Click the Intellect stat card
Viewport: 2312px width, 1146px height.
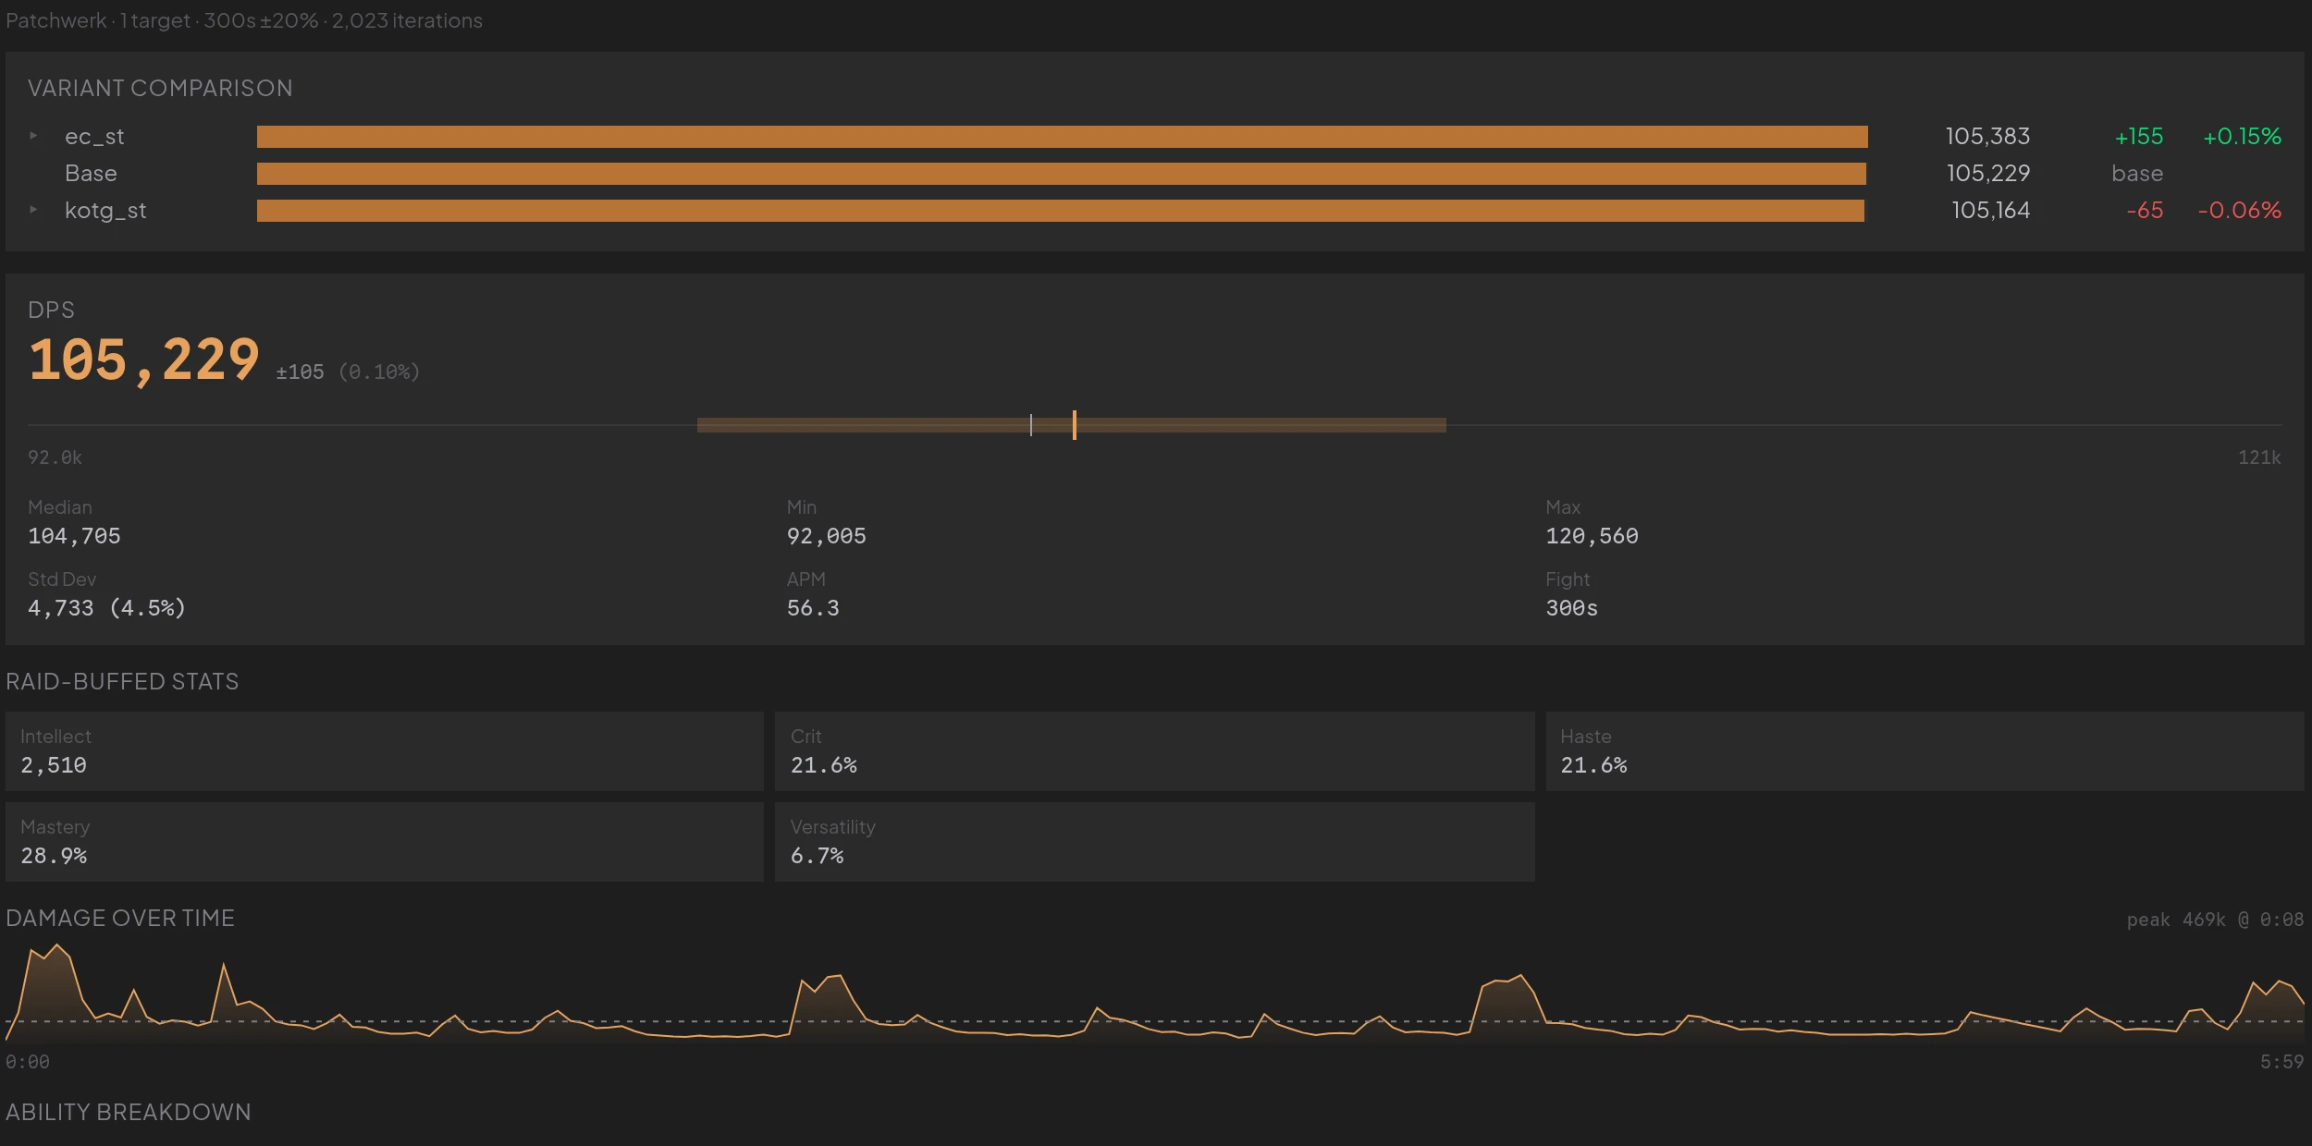click(x=385, y=751)
